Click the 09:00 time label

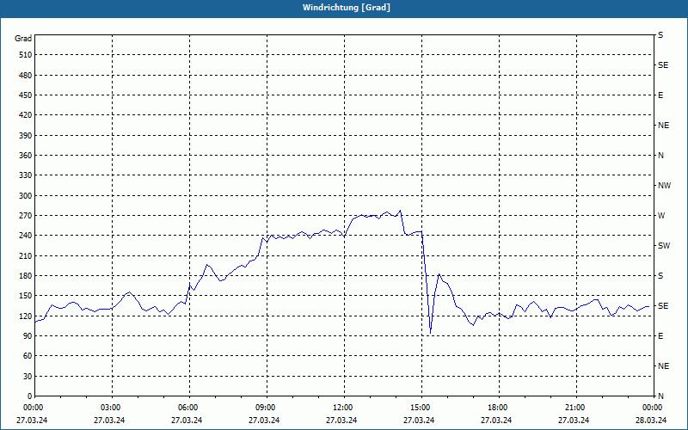266,408
